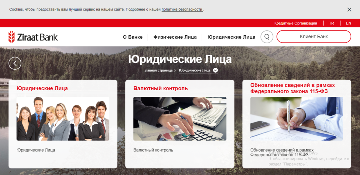Open the calculator and laptop photo
360x175 pixels.
click(x=180, y=119)
